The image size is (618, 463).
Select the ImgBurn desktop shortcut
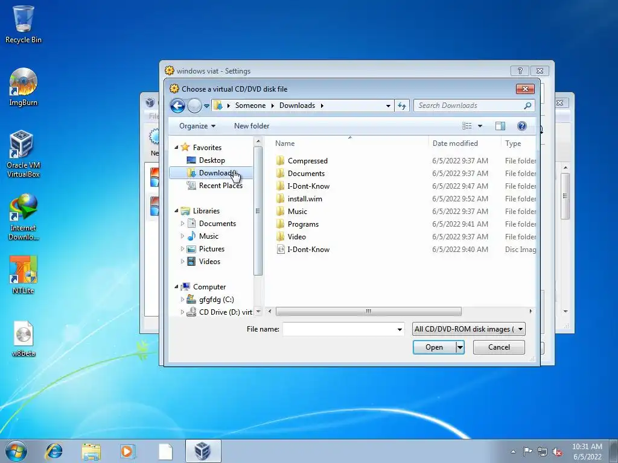pyautogui.click(x=24, y=87)
